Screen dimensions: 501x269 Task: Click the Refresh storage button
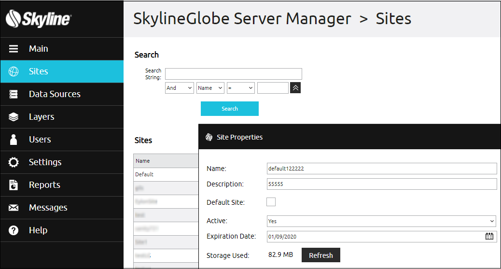coord(321,255)
